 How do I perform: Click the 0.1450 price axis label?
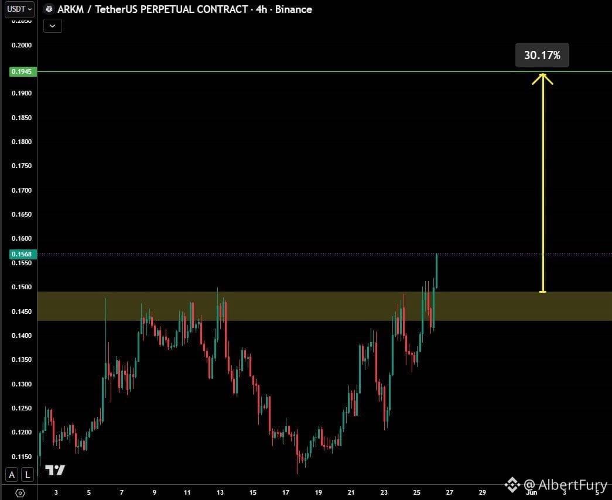[22, 311]
